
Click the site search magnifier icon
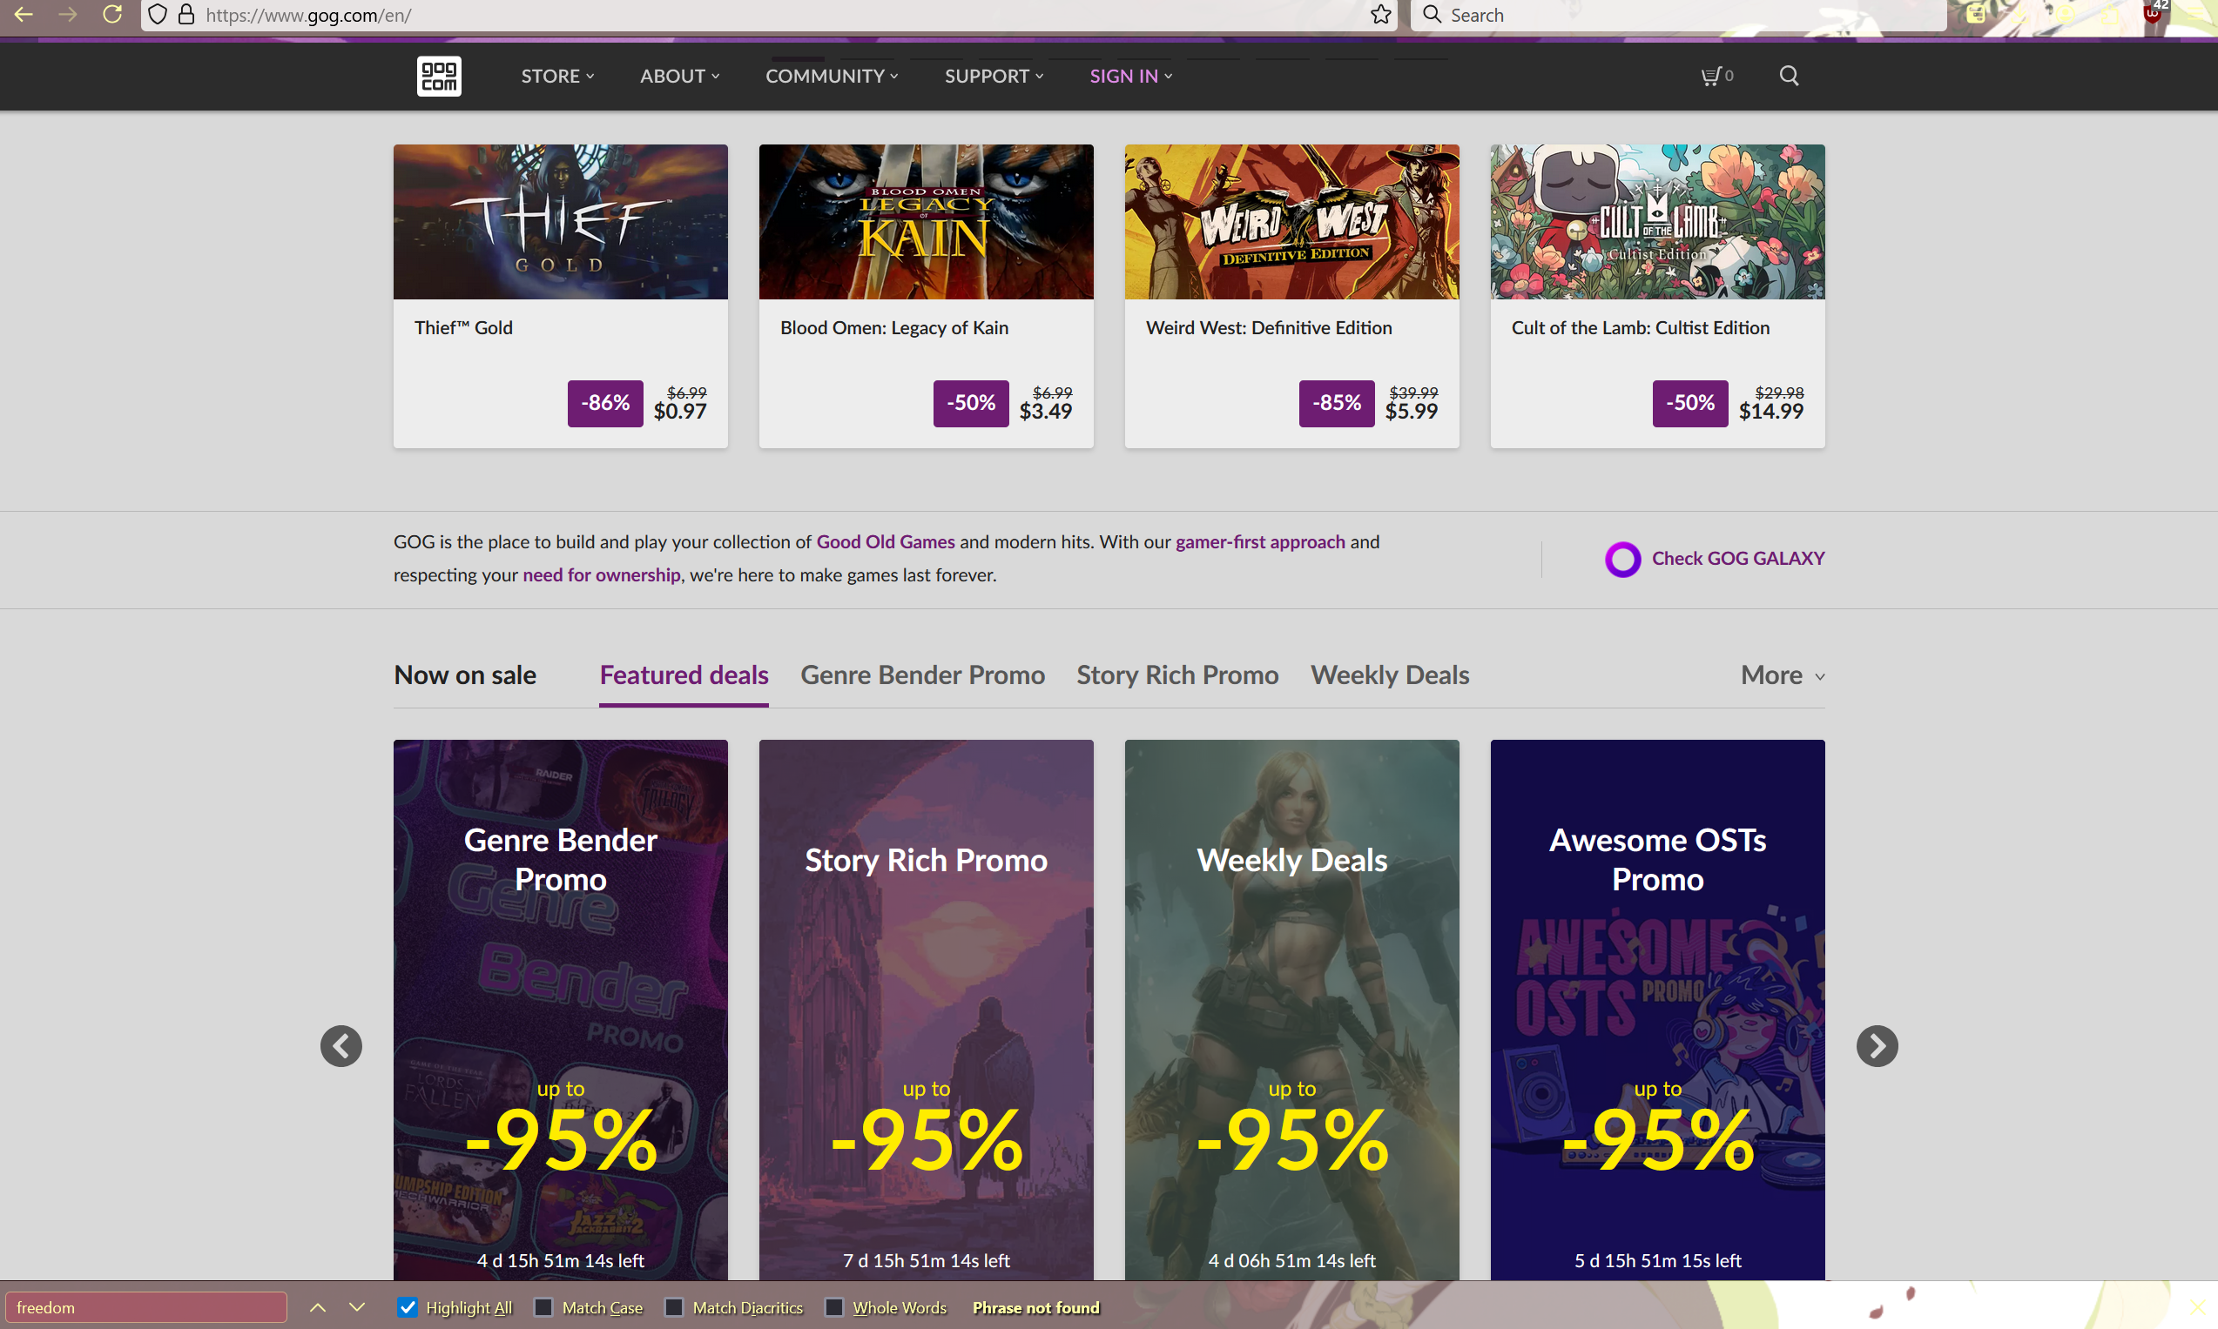(x=1789, y=76)
